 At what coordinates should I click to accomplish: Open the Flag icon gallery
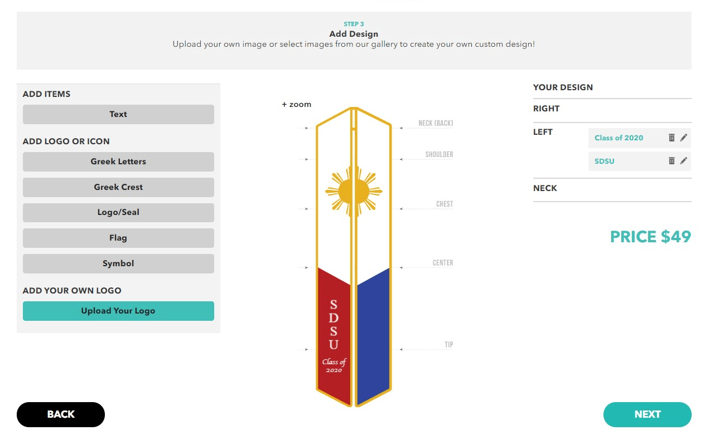tap(118, 238)
